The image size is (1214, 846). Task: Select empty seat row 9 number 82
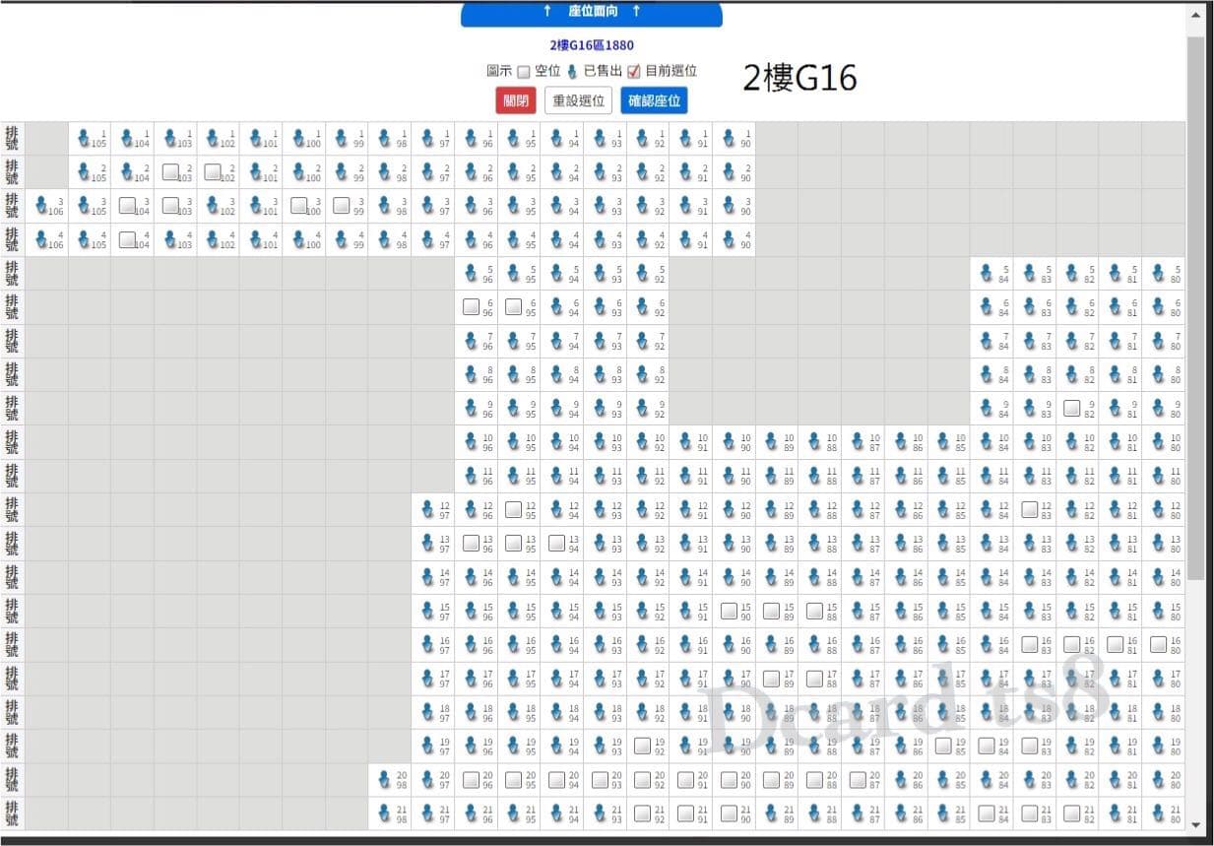[1072, 408]
